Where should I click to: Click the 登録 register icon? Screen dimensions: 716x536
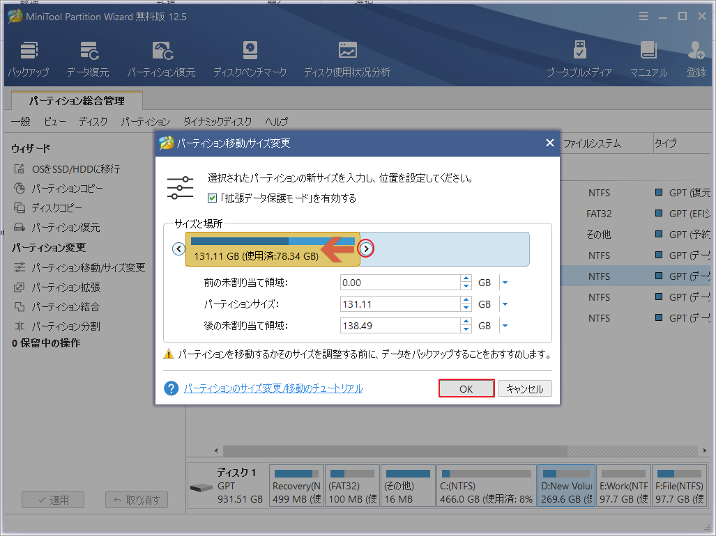[x=696, y=59]
